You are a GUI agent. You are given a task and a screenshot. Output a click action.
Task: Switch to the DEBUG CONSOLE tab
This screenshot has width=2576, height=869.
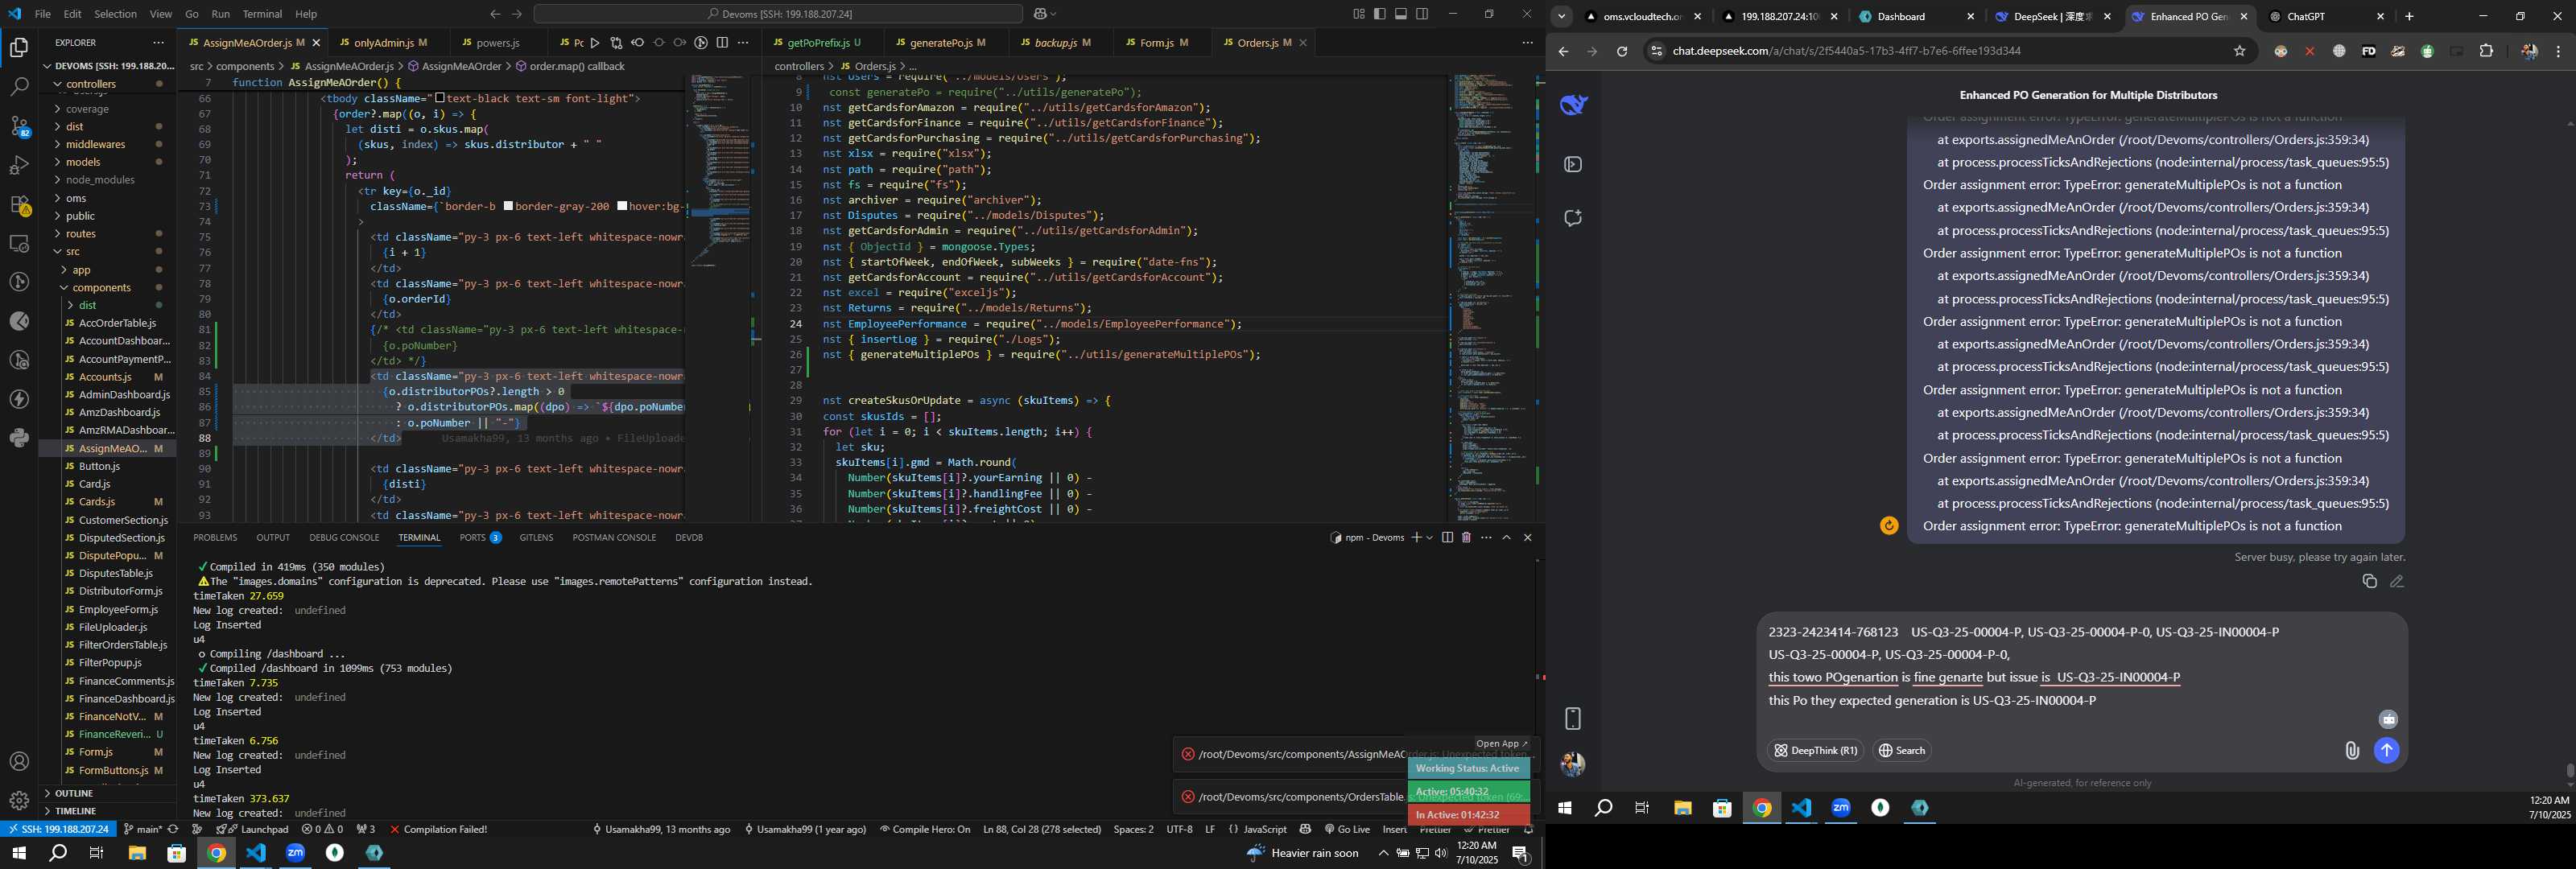344,538
